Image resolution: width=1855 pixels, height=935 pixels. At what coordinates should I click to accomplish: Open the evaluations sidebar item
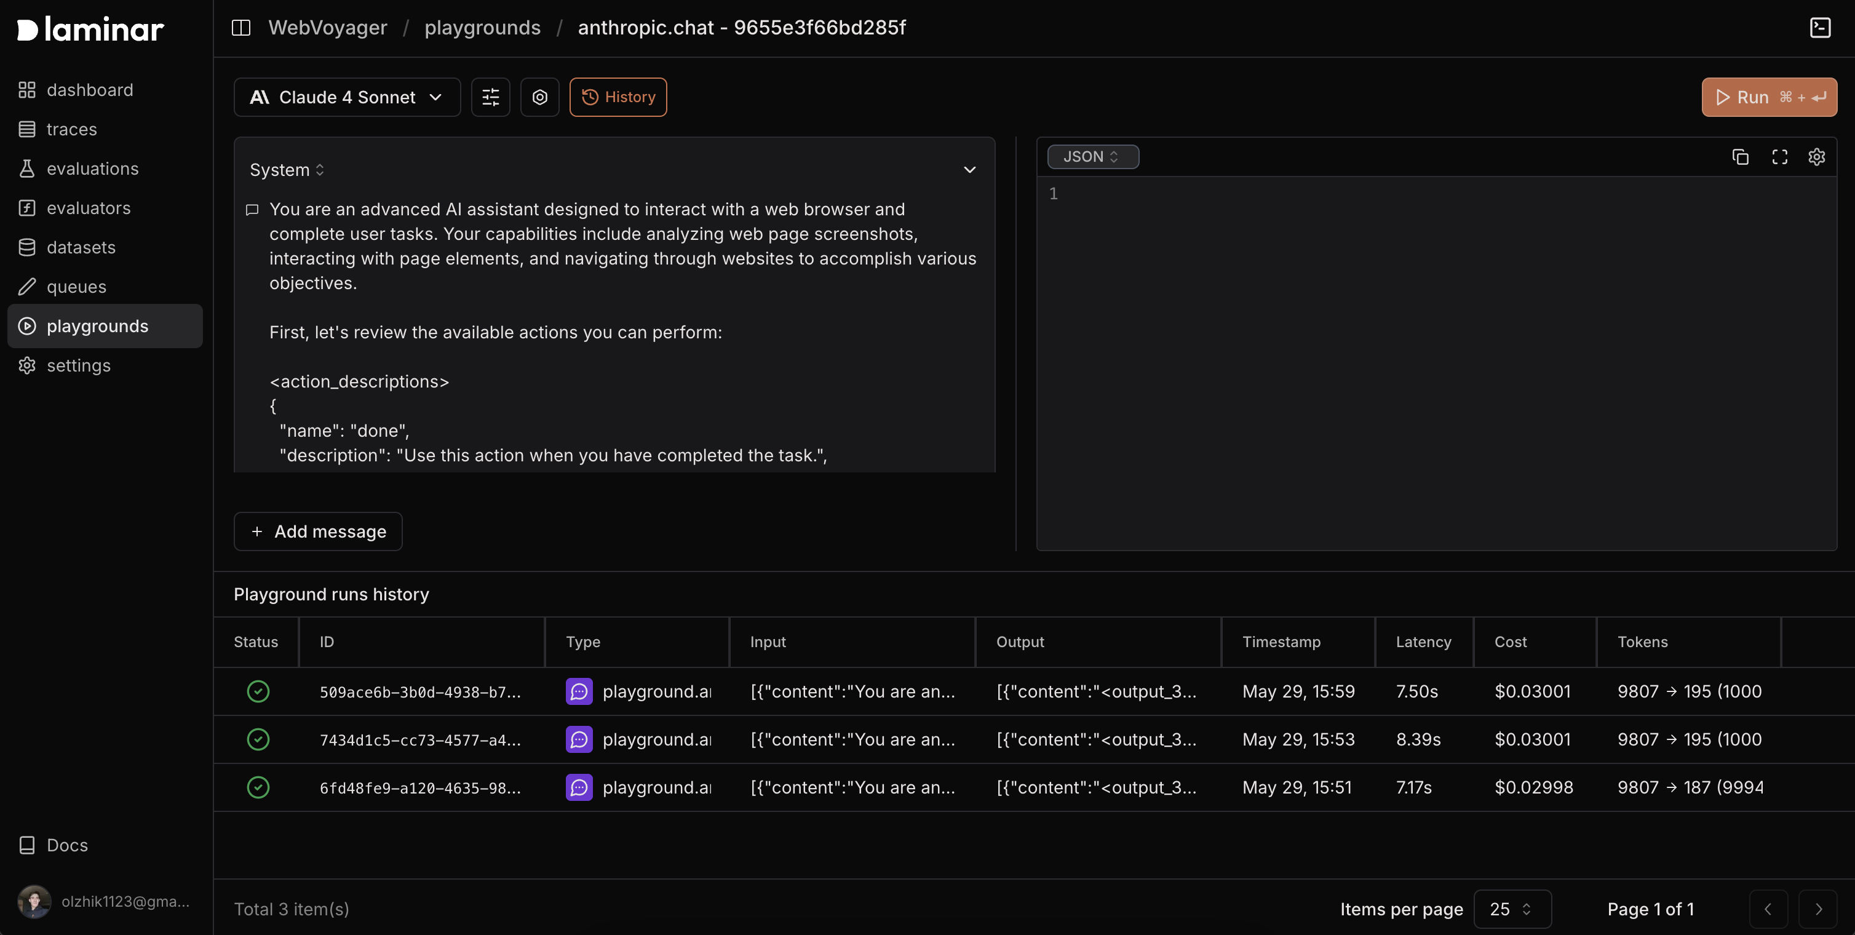(92, 169)
